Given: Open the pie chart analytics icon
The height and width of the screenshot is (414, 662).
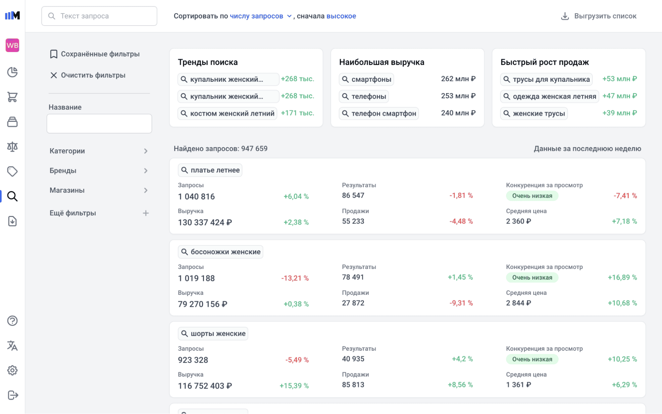Looking at the screenshot, I should coord(12,72).
